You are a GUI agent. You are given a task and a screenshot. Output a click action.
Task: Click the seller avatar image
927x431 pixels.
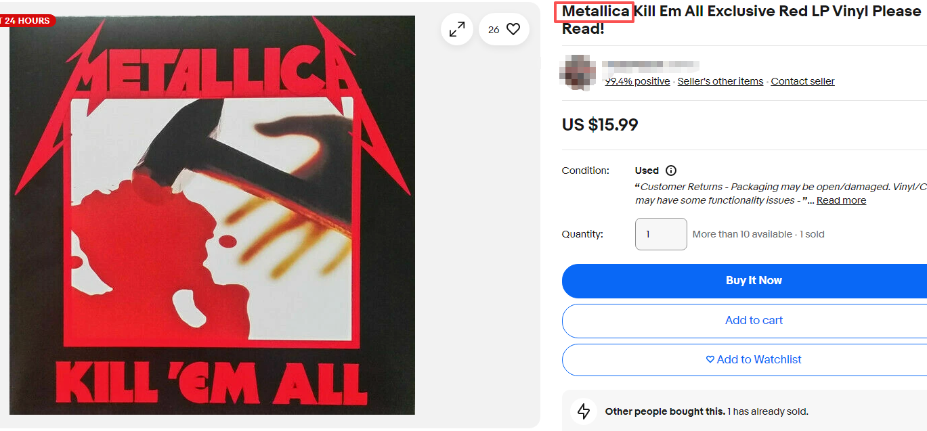click(578, 72)
